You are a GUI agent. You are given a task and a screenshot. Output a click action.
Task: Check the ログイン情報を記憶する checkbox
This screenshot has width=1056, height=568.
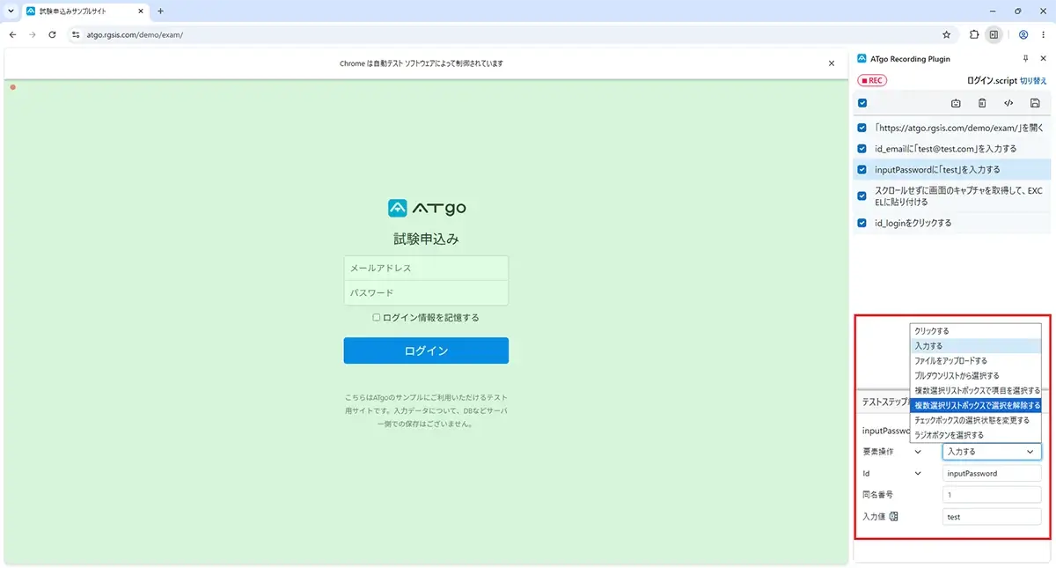(x=377, y=318)
